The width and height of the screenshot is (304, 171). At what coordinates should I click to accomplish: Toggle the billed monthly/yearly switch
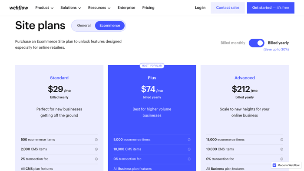257,43
